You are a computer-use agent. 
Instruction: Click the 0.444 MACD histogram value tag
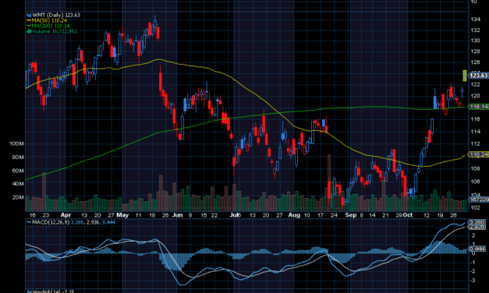pyautogui.click(x=477, y=249)
